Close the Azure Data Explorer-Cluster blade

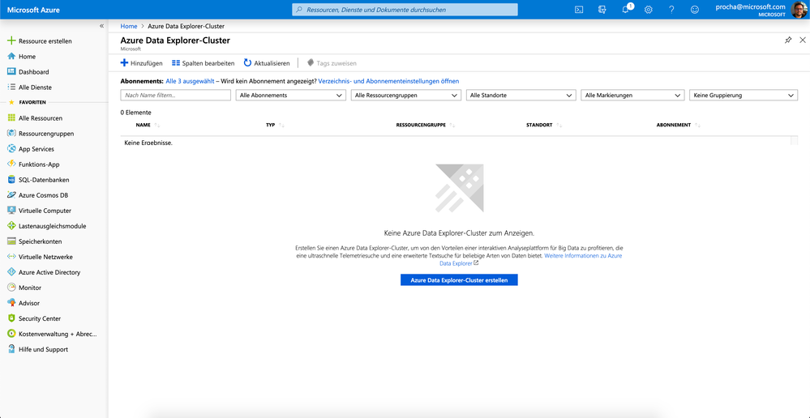coord(802,41)
